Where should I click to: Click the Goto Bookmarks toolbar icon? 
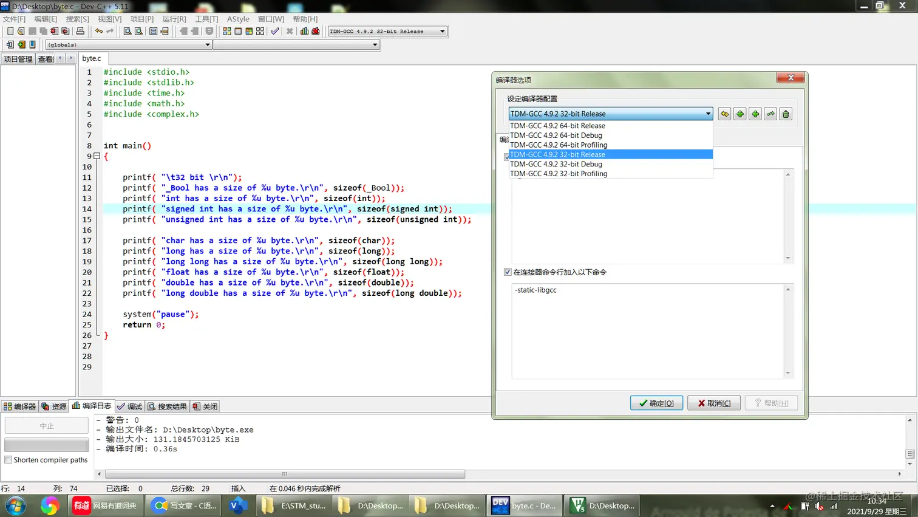[32, 44]
